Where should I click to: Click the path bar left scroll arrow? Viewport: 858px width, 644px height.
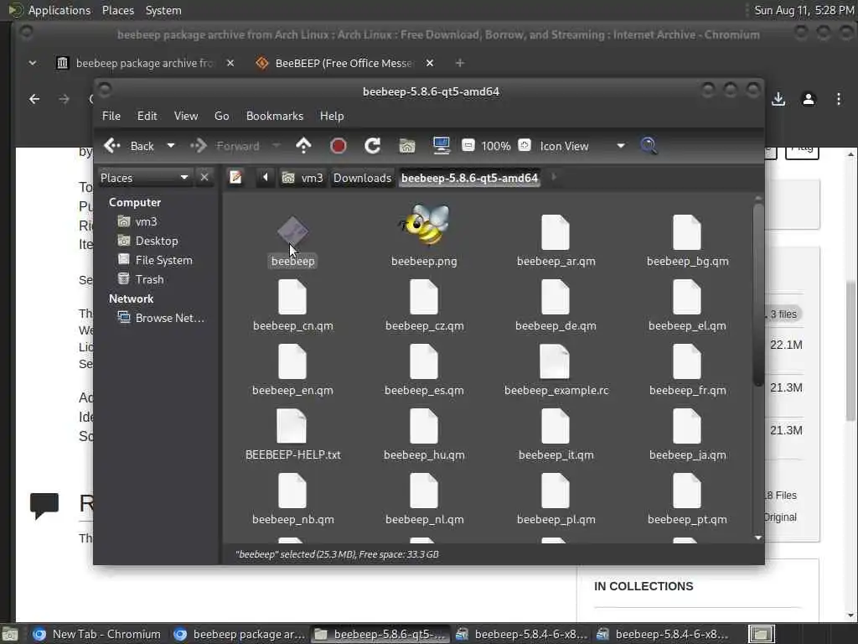pyautogui.click(x=266, y=178)
